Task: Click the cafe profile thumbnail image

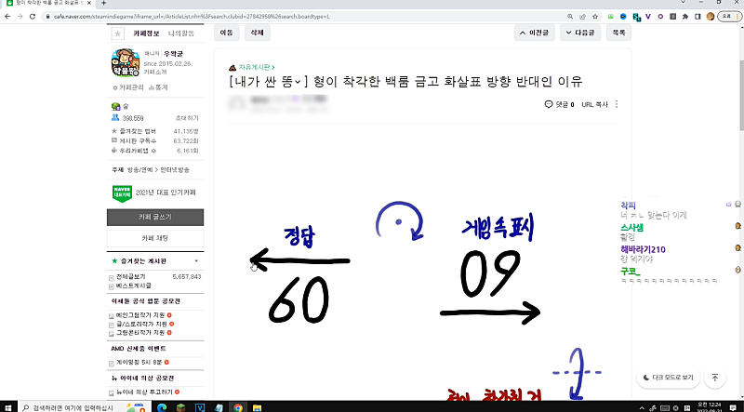Action: click(x=126, y=63)
